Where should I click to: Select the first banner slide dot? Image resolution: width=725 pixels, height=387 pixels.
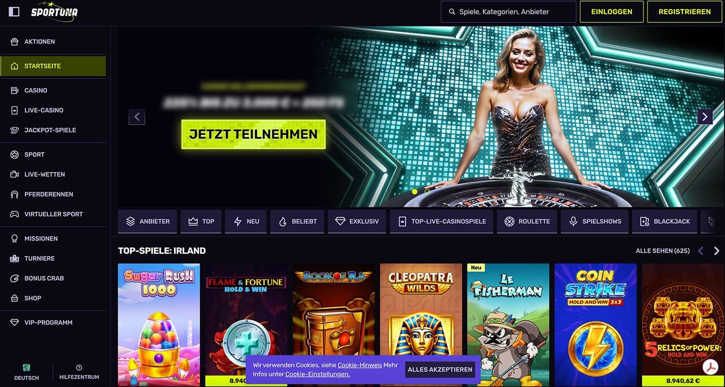point(414,191)
